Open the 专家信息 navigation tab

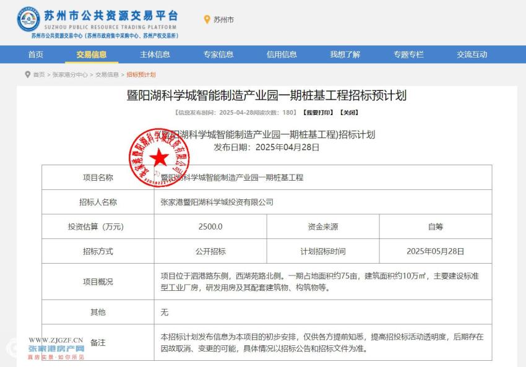coord(218,54)
